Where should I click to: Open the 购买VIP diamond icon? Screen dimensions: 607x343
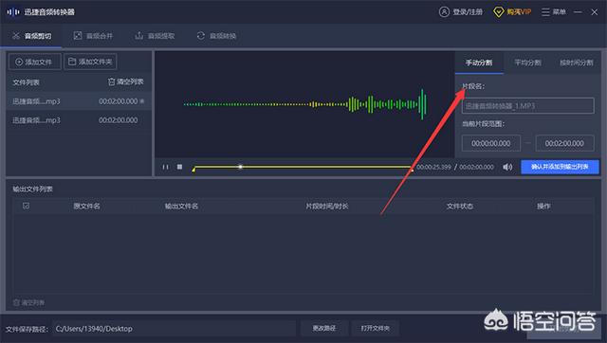click(498, 12)
